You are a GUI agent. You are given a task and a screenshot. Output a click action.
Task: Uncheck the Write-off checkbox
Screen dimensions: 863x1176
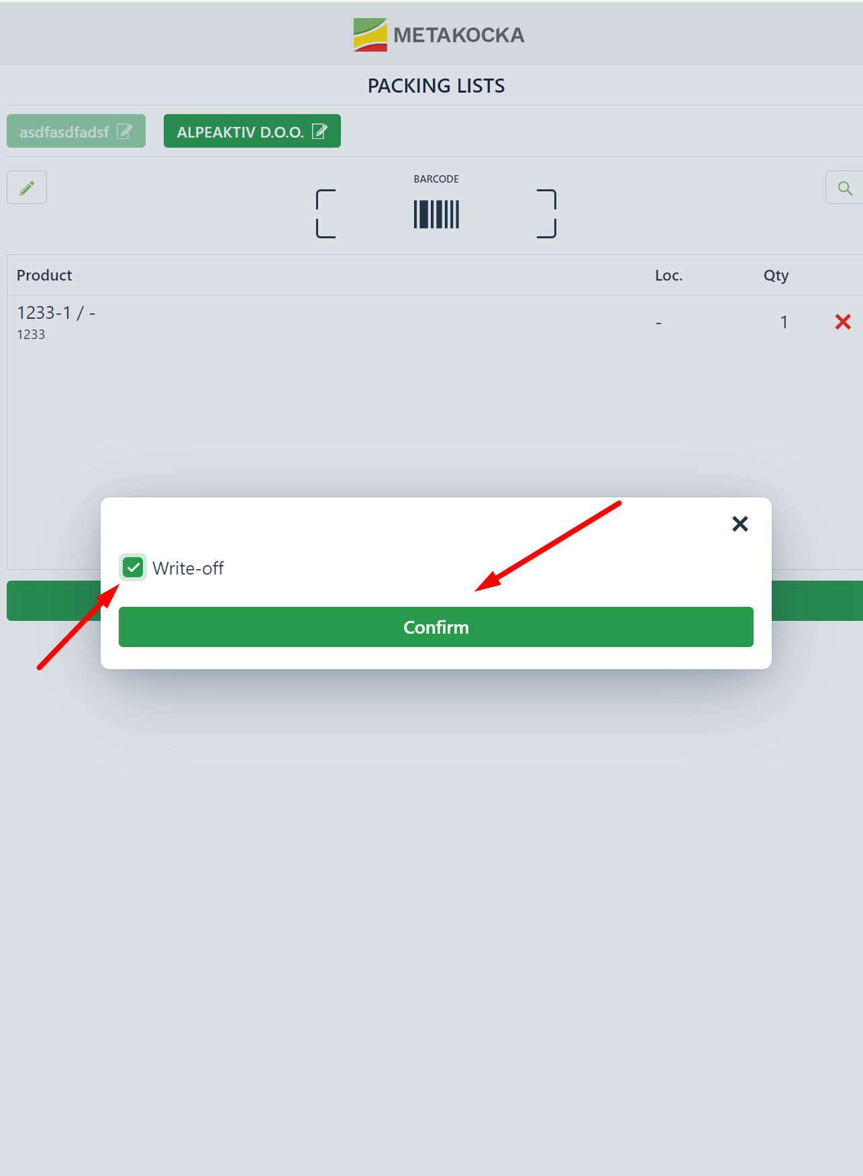pos(133,568)
